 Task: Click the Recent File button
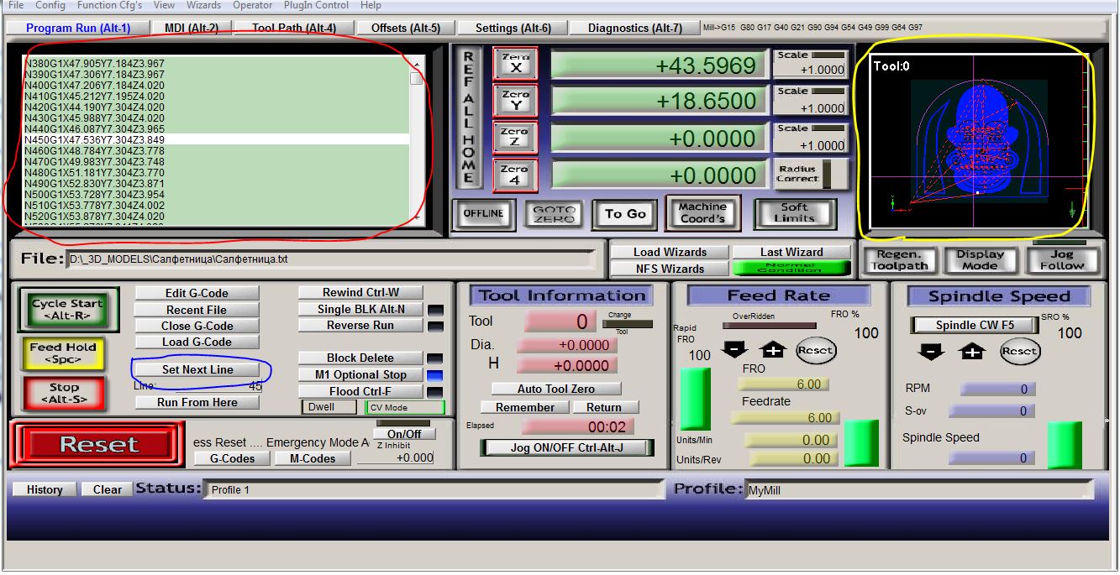click(x=197, y=310)
